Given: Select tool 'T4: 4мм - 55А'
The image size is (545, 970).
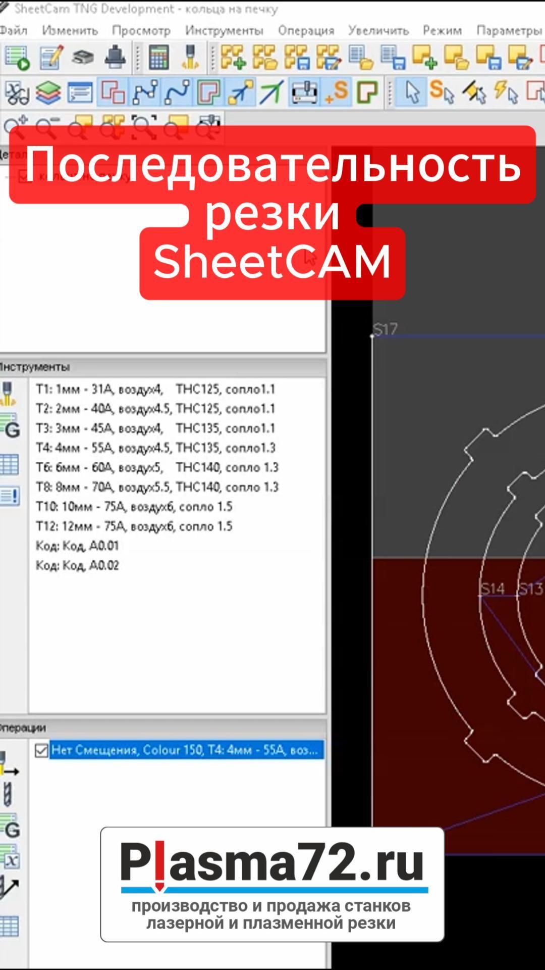Looking at the screenshot, I should 155,448.
